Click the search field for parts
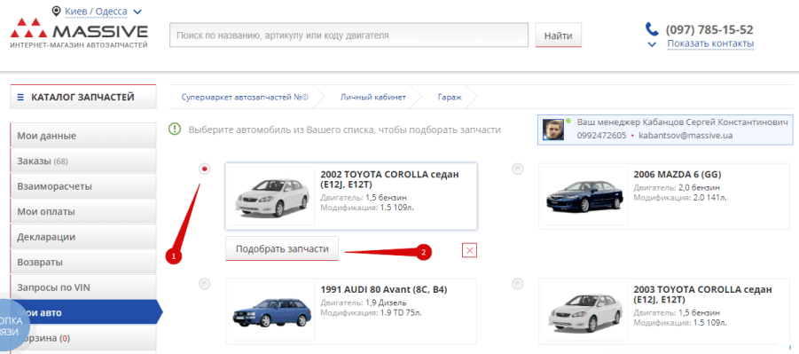This screenshot has width=799, height=354. (x=349, y=35)
